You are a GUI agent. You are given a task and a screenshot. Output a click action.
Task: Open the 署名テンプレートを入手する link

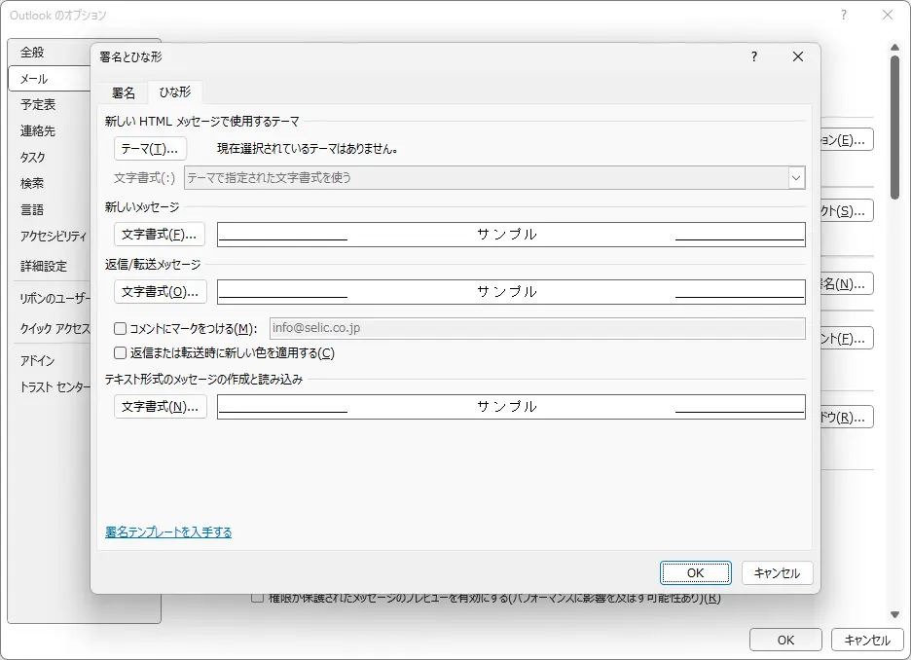pyautogui.click(x=168, y=532)
